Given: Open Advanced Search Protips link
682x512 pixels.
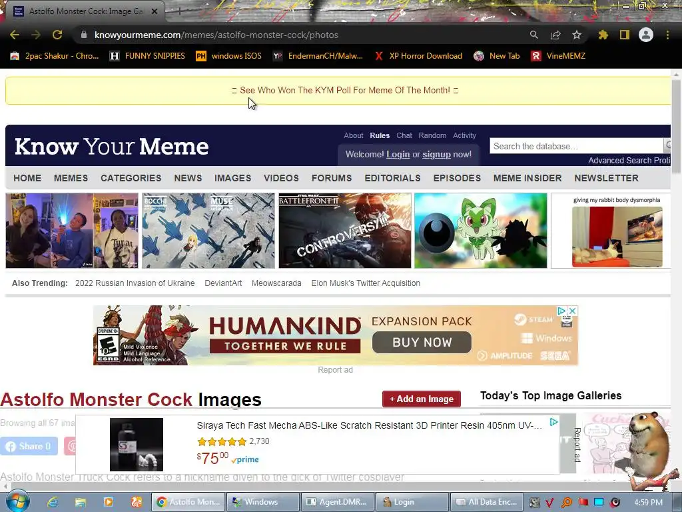Looking at the screenshot, I should (x=629, y=160).
